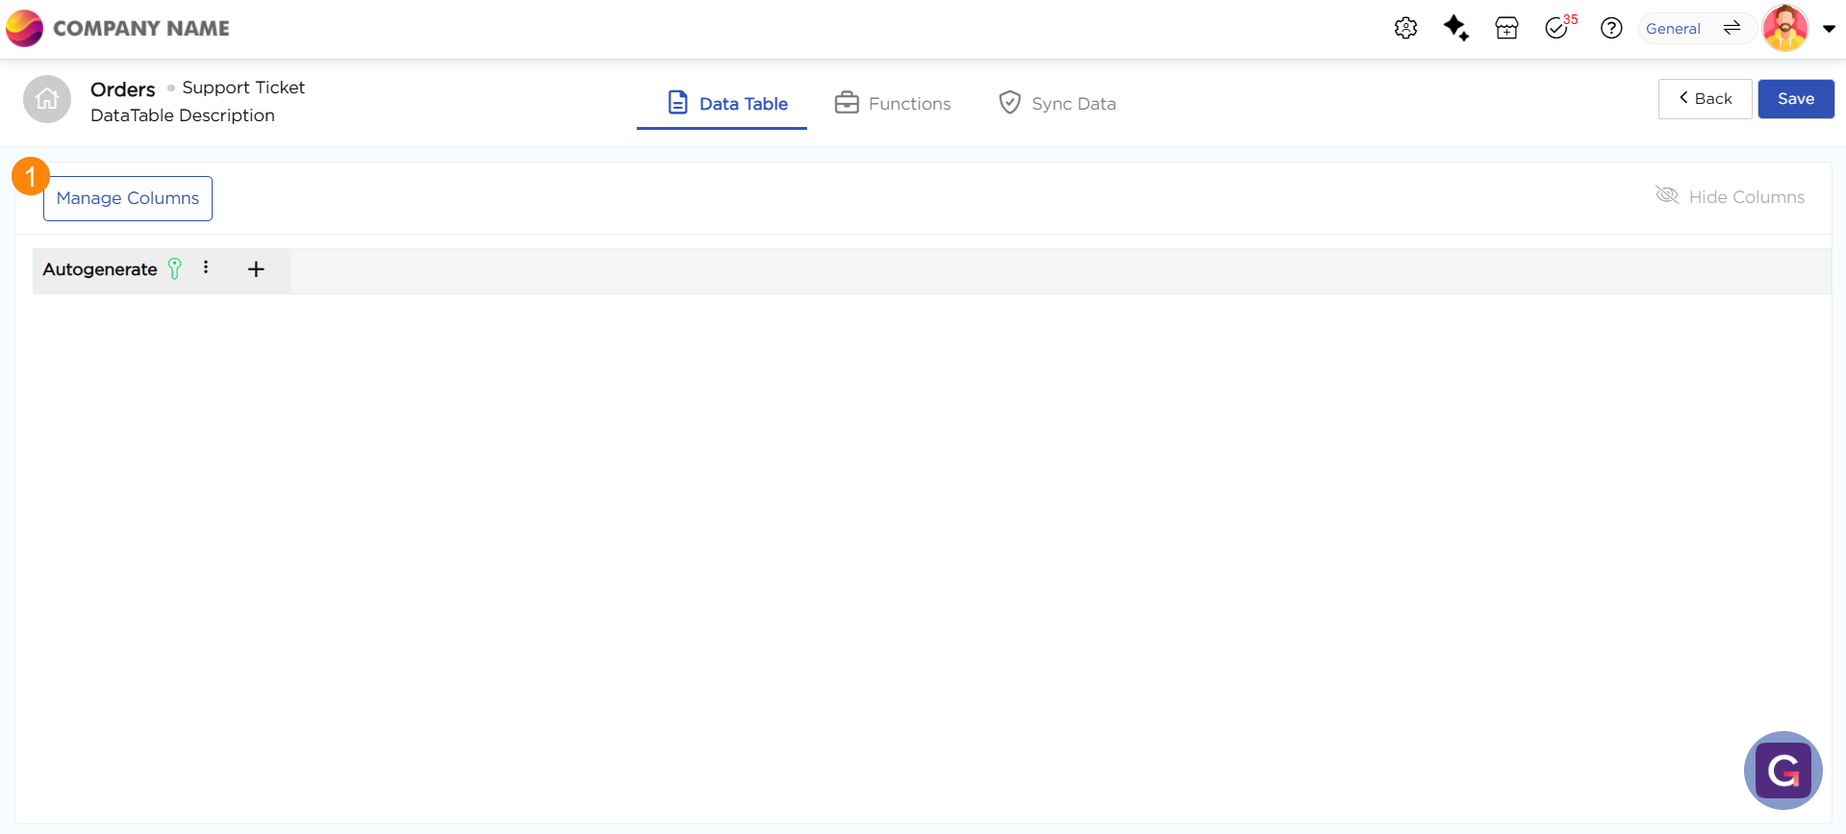The image size is (1846, 834).
Task: Click the Save button
Action: 1795,99
